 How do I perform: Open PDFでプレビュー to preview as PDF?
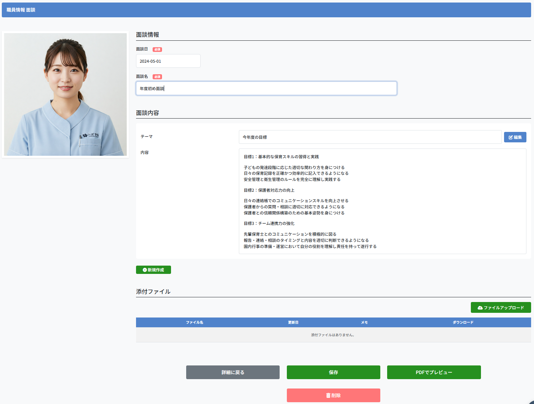click(x=434, y=372)
